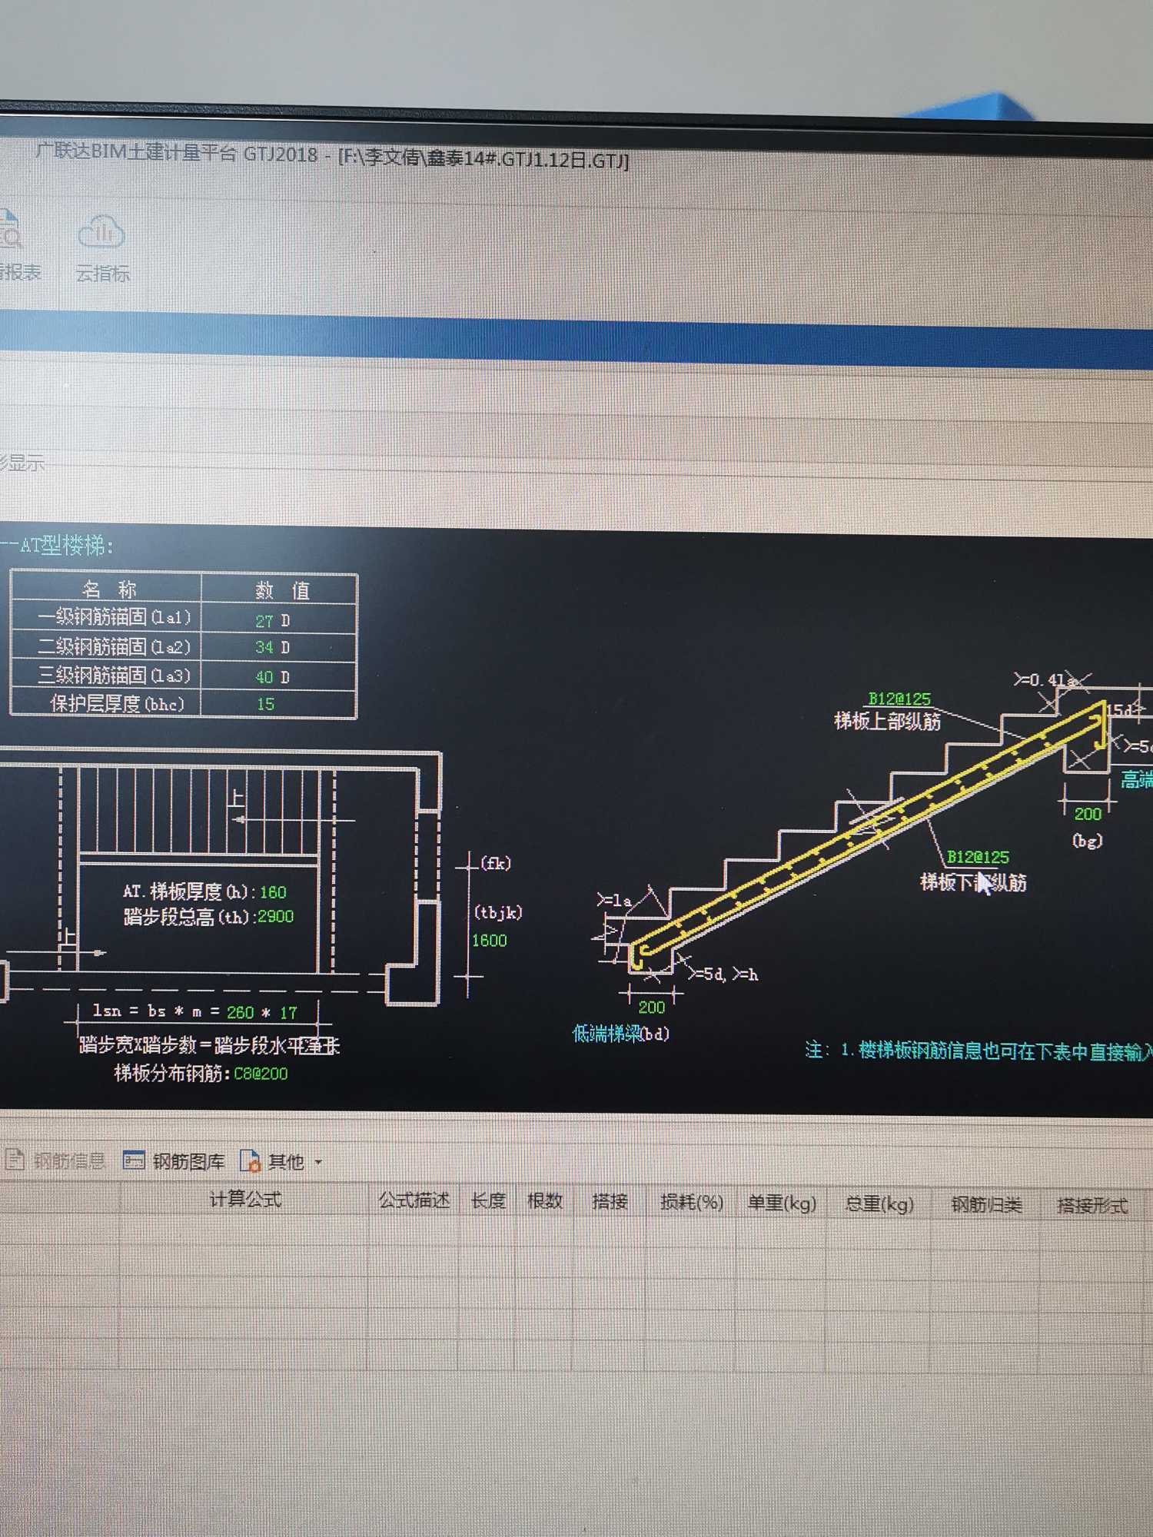The height and width of the screenshot is (1537, 1153).
Task: Click the 单重(kg) column header
Action: [782, 1203]
